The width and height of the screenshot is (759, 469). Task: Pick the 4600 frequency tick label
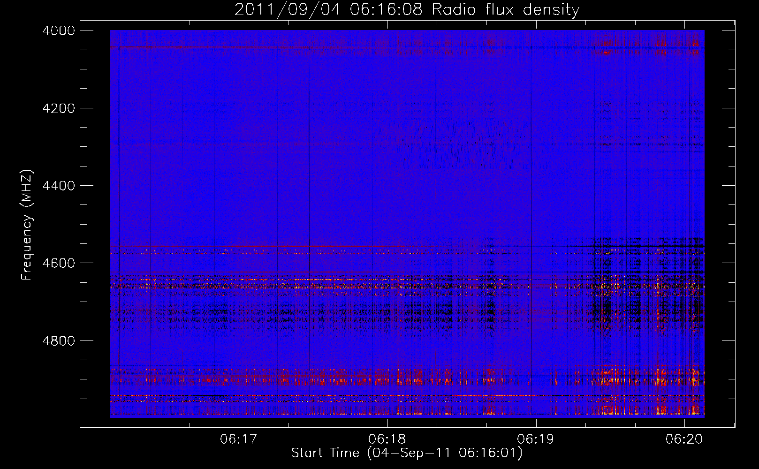(59, 263)
